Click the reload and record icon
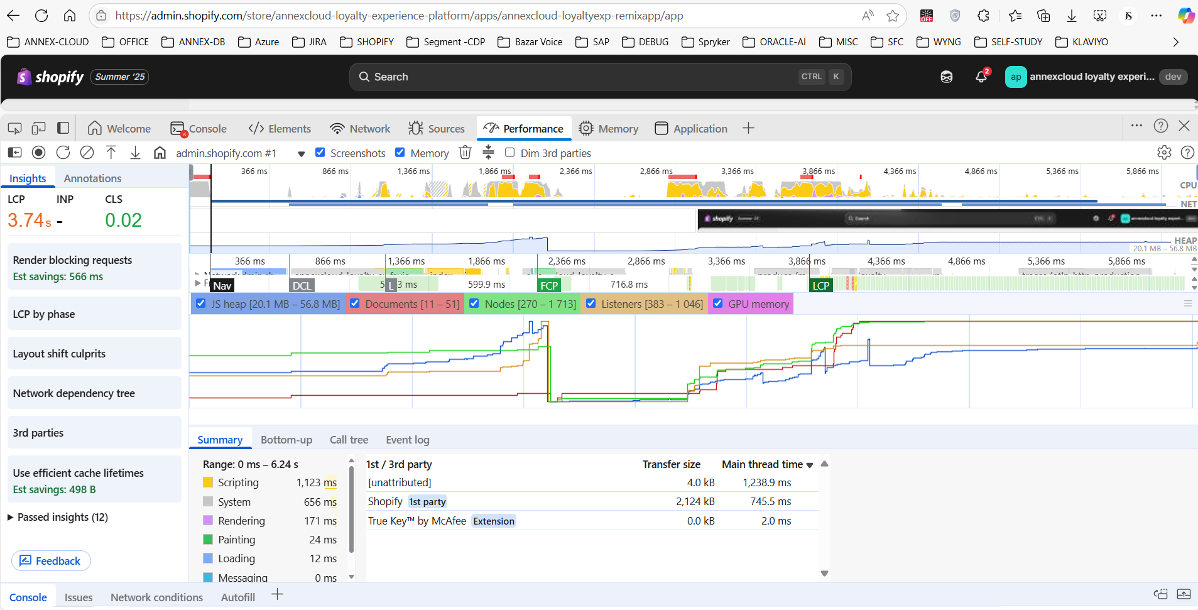Image resolution: width=1198 pixels, height=610 pixels. click(x=63, y=153)
